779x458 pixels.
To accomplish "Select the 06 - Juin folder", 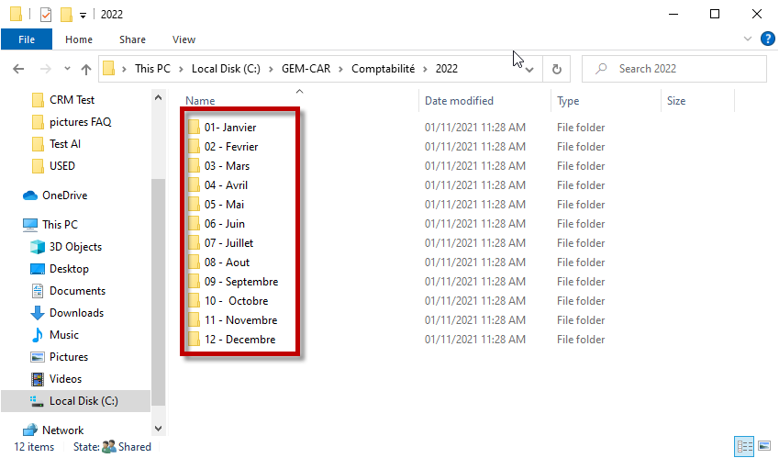I will [225, 224].
